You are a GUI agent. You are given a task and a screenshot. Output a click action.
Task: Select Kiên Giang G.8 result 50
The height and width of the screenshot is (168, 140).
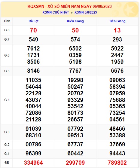(75, 30)
